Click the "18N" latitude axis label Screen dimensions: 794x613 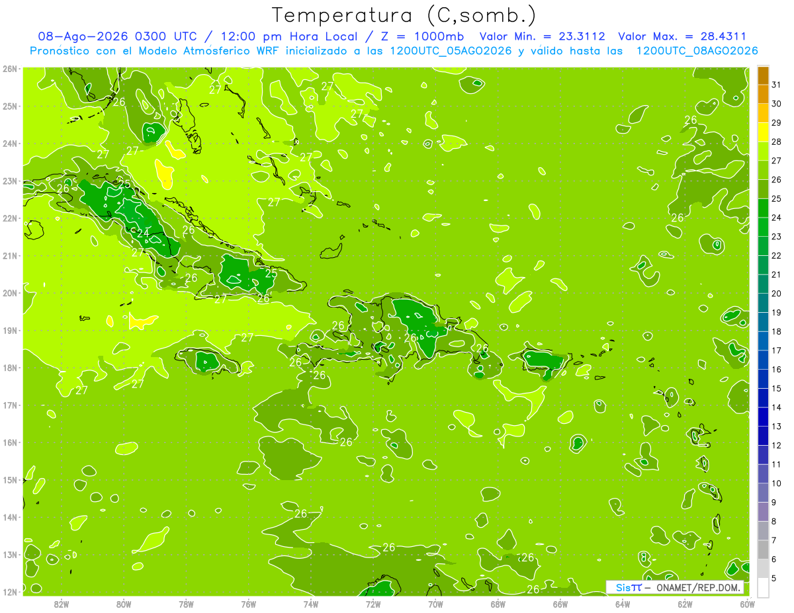(x=9, y=368)
